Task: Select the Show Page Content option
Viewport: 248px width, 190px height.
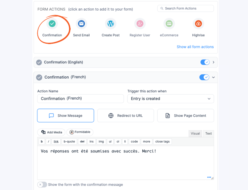Action: click(185, 116)
